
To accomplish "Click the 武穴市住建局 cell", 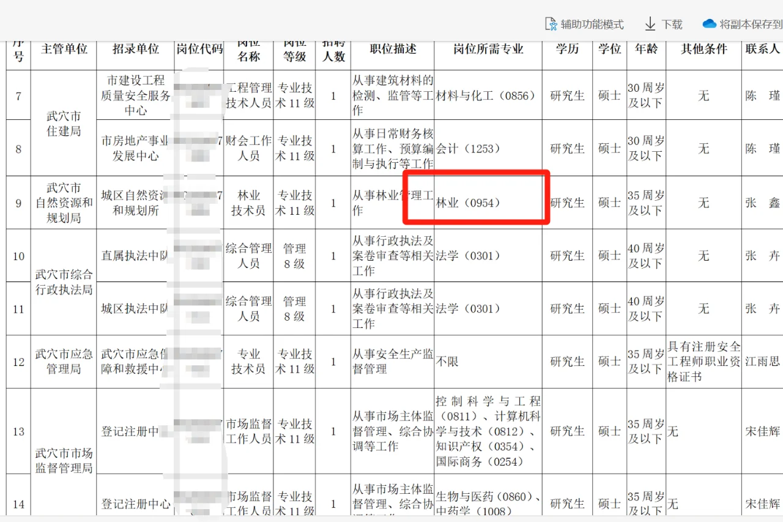I will click(x=64, y=123).
